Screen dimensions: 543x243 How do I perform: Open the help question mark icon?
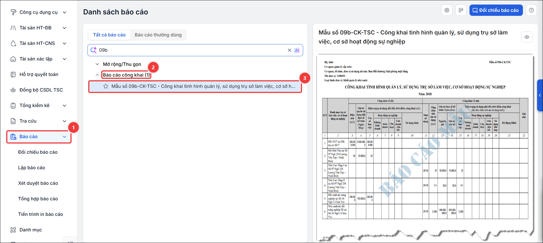click(531, 10)
